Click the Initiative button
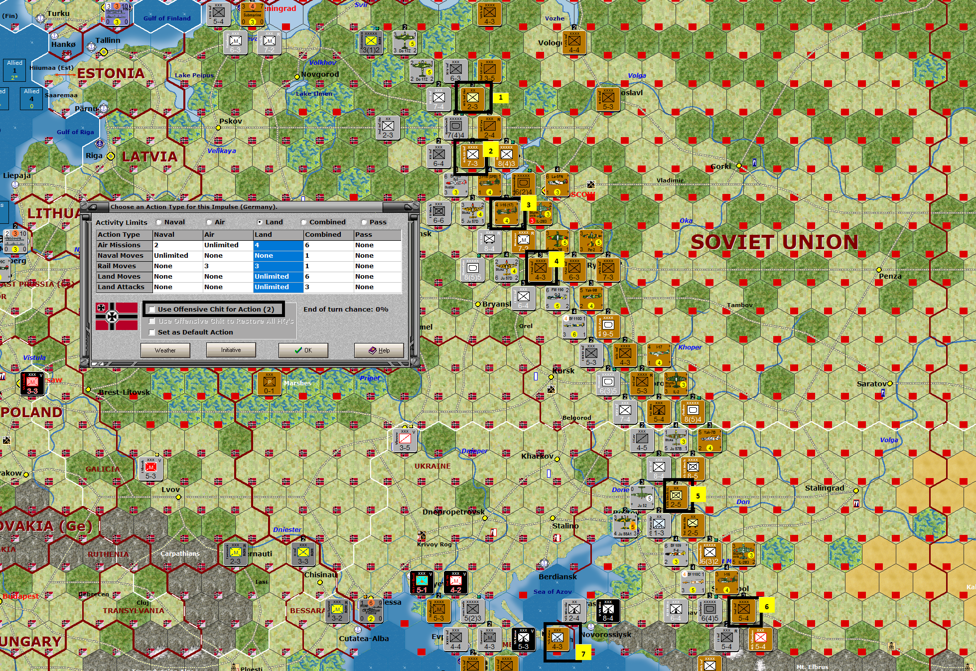The width and height of the screenshot is (976, 671). click(231, 350)
